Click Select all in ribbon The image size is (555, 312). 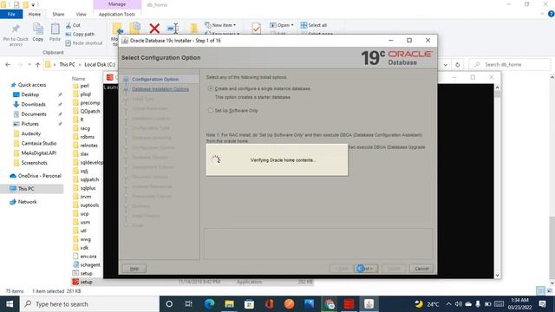314,25
